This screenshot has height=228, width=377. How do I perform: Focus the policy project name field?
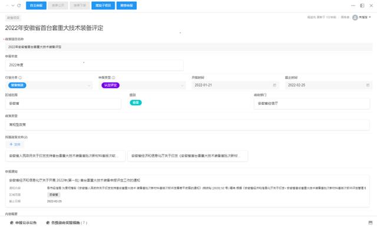click(x=188, y=47)
